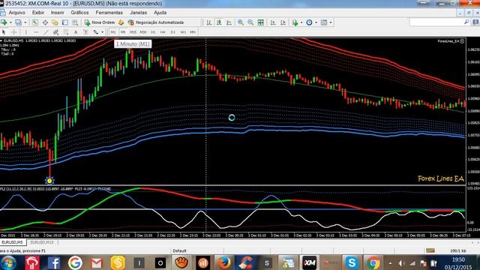Switch timeframe to H4
The height and width of the screenshot is (270, 480).
point(163,32)
